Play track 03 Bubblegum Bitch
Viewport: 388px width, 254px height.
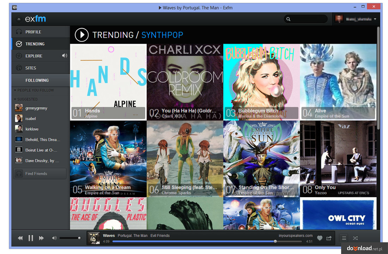(262, 82)
